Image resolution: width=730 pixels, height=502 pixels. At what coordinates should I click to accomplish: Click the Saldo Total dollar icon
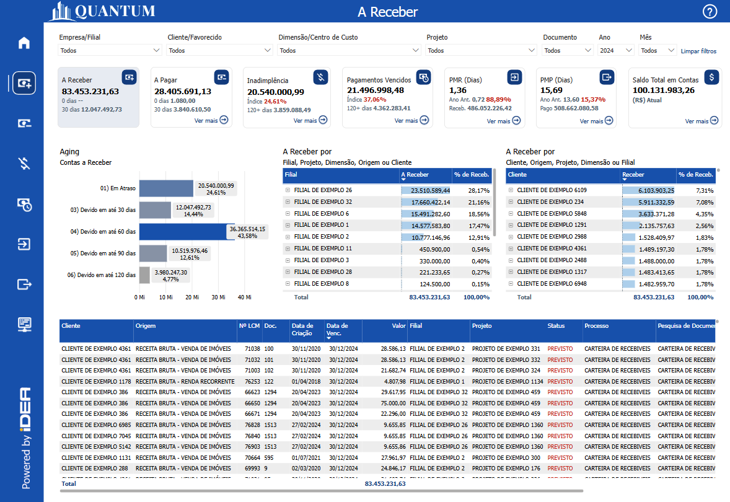coord(712,77)
